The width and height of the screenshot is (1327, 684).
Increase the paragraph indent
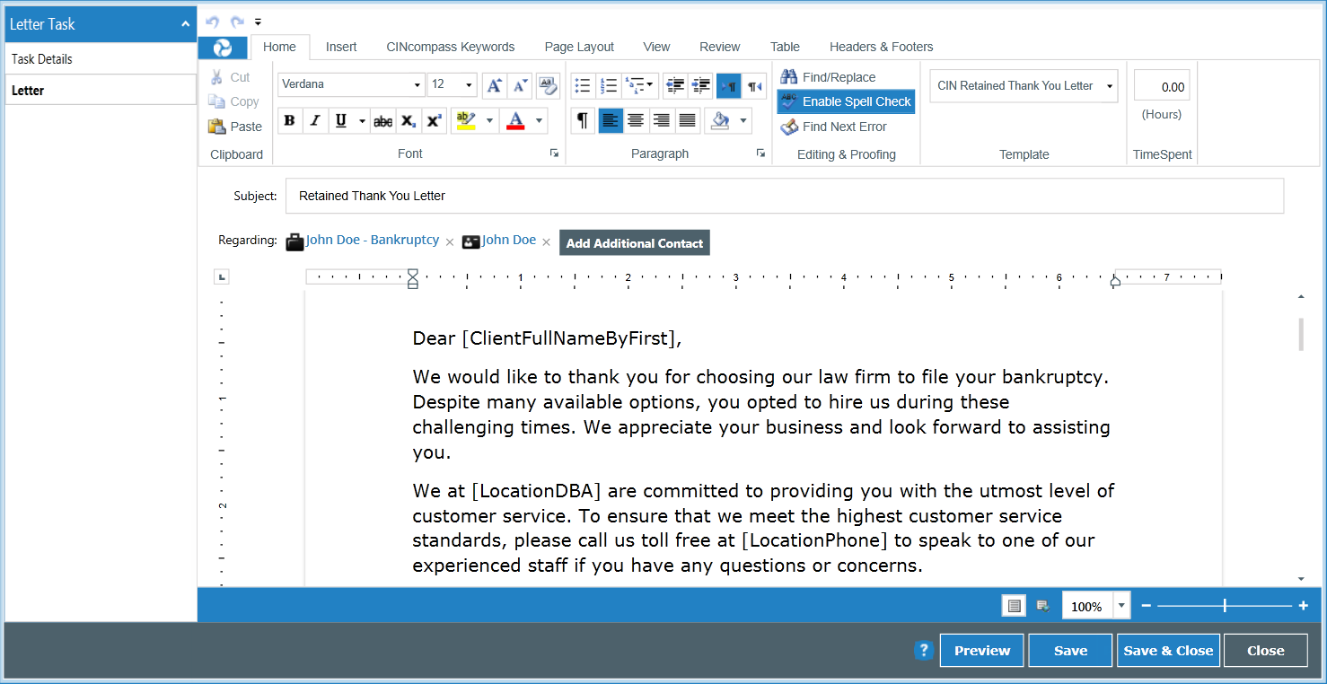(x=701, y=86)
